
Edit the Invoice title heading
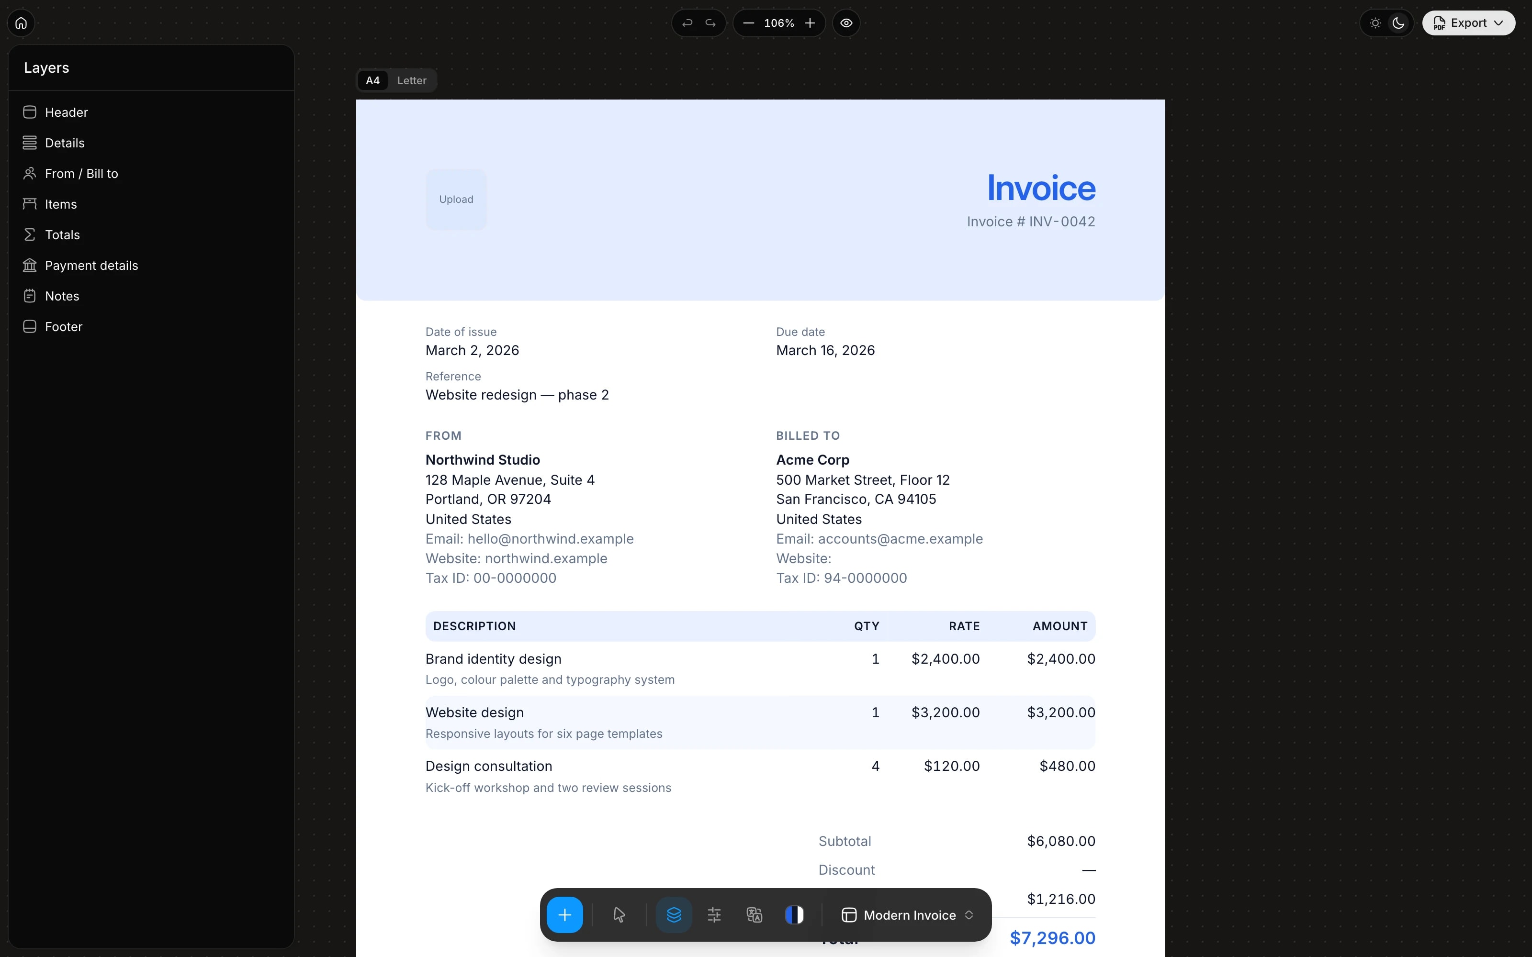coord(1041,188)
